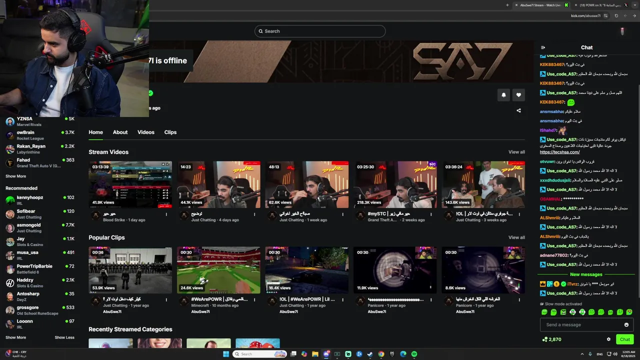Viewport: 640px width, 360px height.
Task: Play the 03:25:30 #mySTC video thumbnail
Action: [x=395, y=184]
